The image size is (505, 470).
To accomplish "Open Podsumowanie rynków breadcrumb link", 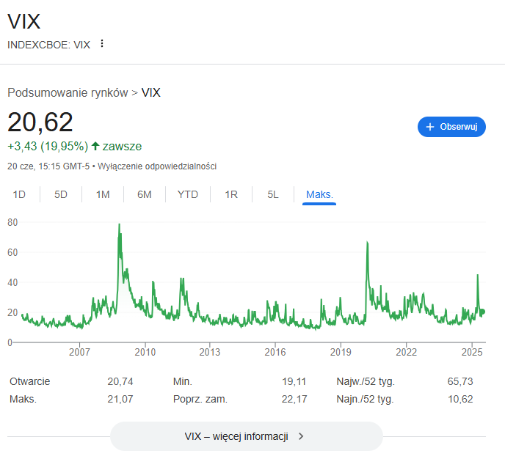I will (x=68, y=92).
